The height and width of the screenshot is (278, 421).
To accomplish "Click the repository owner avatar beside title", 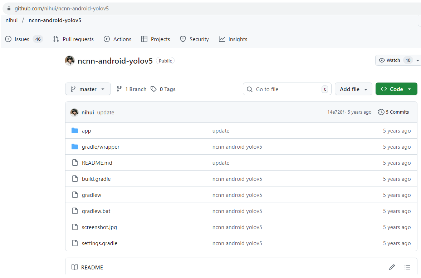I will pyautogui.click(x=70, y=61).
